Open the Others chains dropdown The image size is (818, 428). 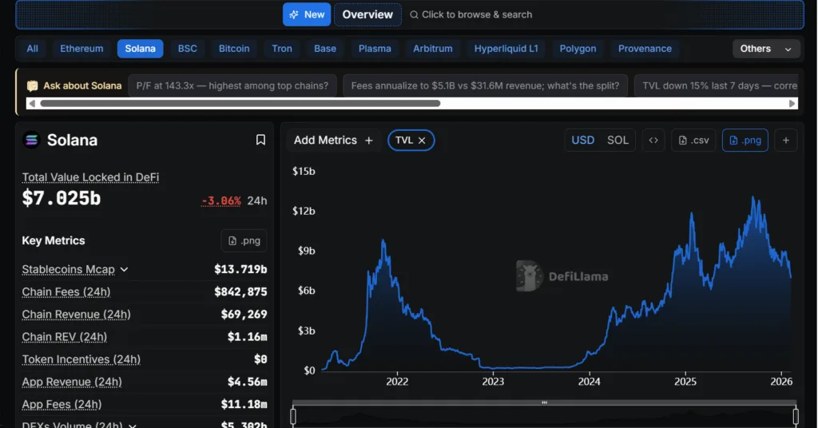(x=766, y=49)
